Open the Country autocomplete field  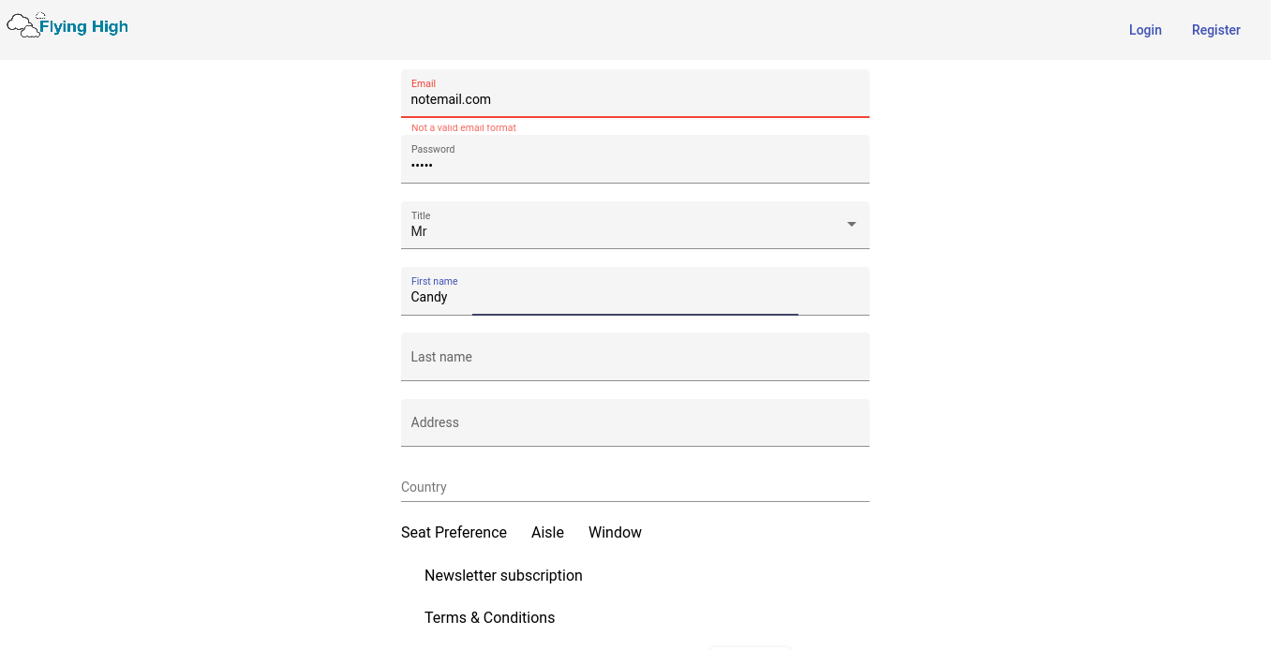635,487
